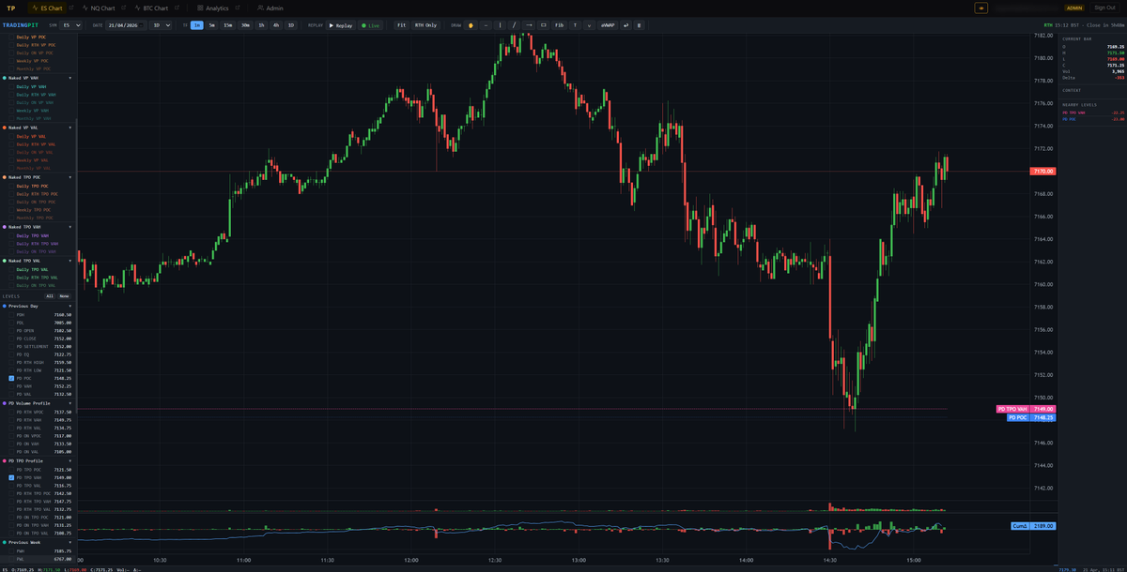
Task: Select the Fib retracement tool
Action: pos(559,25)
